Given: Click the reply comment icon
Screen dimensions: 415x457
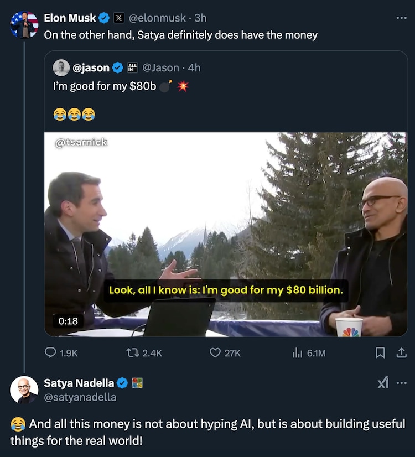Looking at the screenshot, I should point(50,352).
